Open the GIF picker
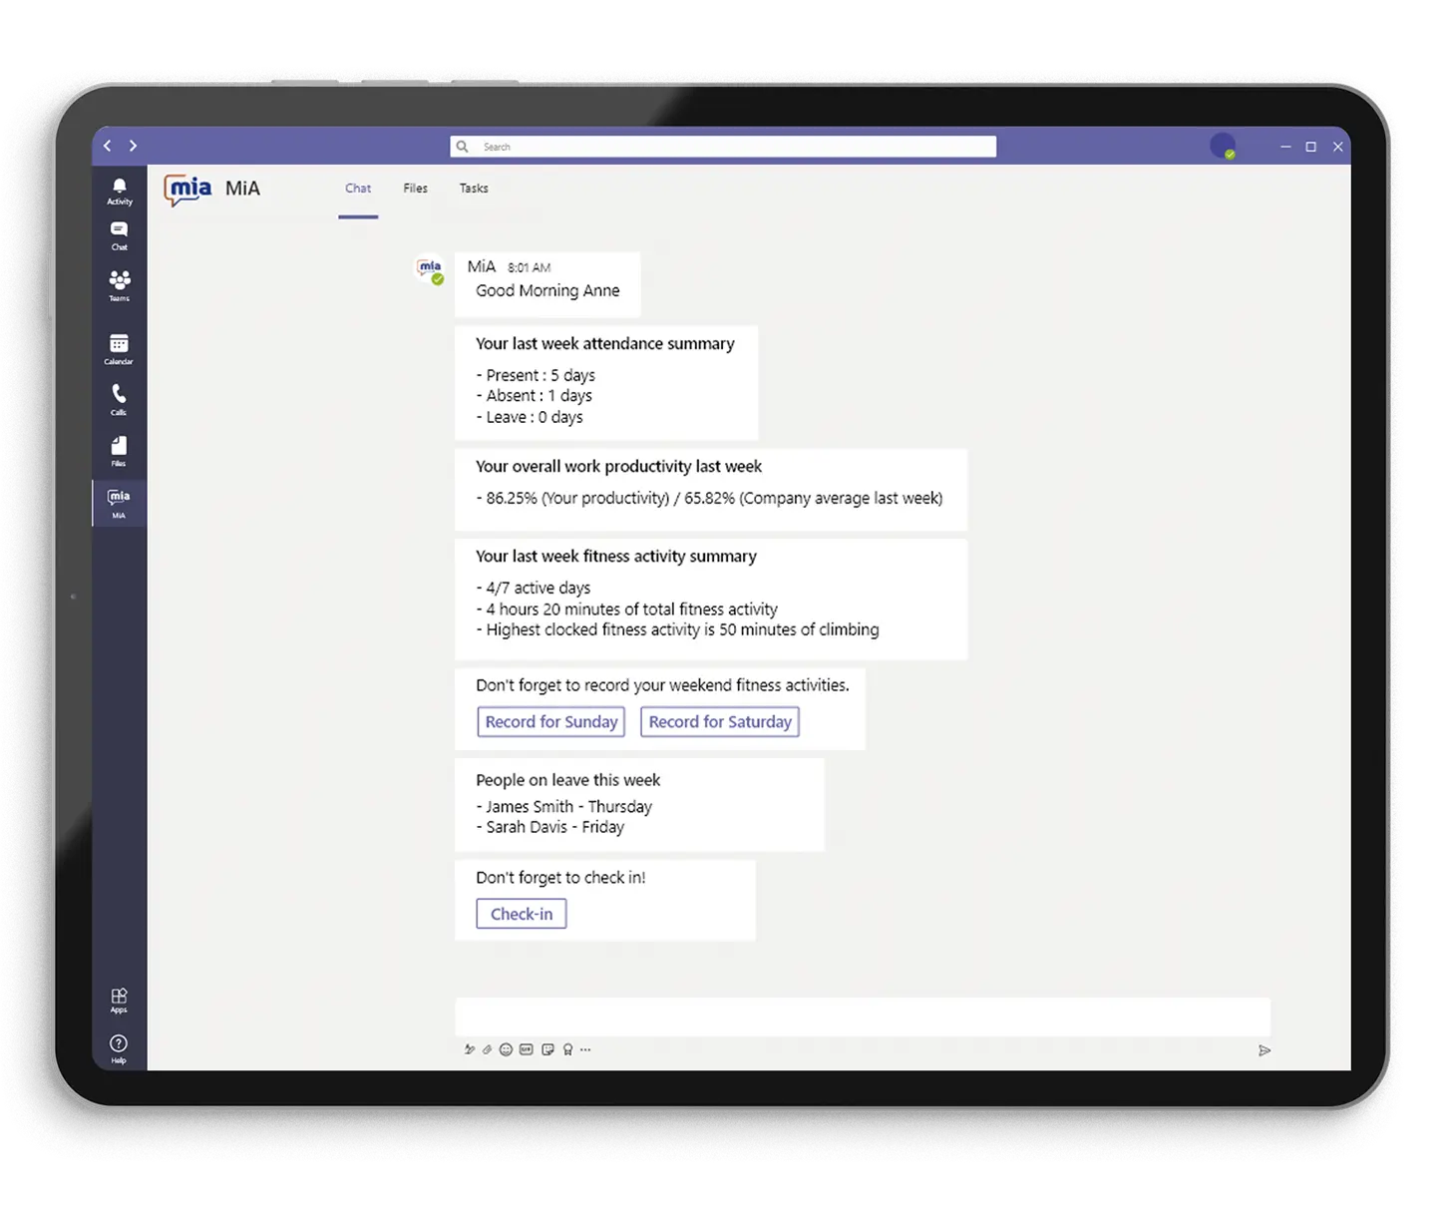 [x=527, y=1049]
